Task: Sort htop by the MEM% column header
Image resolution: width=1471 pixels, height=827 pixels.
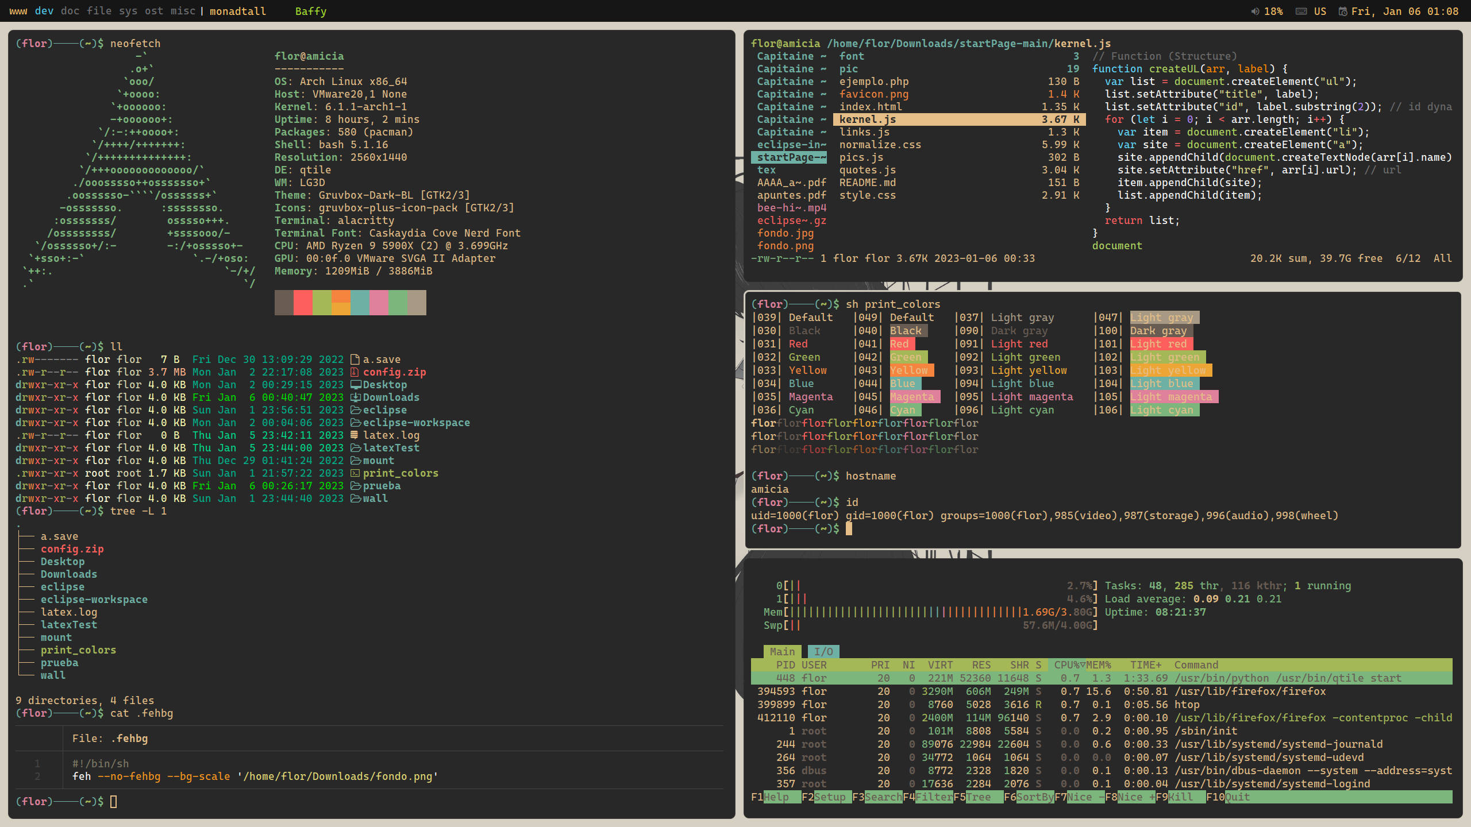Action: (x=1099, y=665)
